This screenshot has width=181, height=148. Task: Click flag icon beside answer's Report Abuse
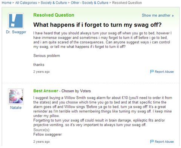[x=152, y=142]
